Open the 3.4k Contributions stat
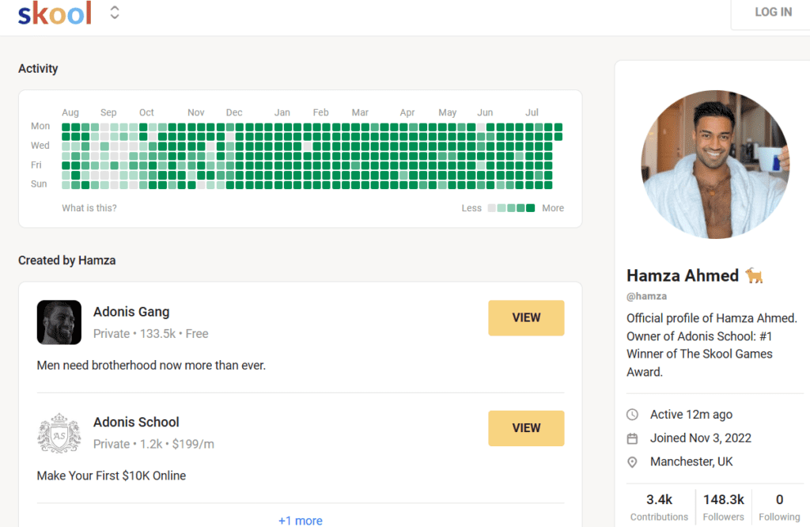 (659, 506)
